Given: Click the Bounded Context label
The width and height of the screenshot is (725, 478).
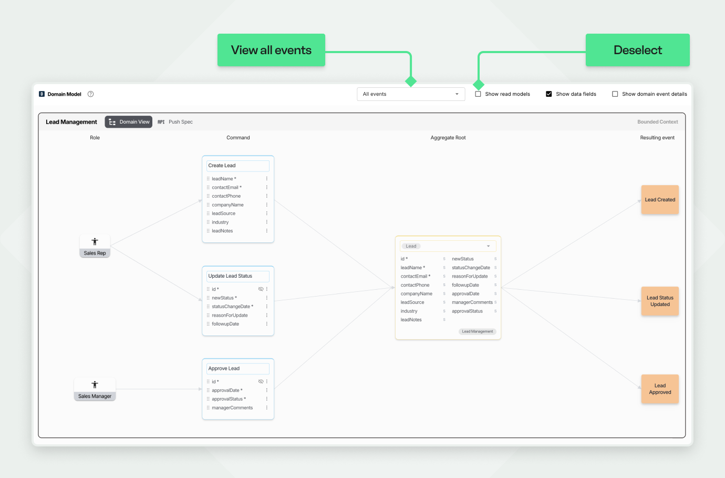Looking at the screenshot, I should tap(658, 122).
